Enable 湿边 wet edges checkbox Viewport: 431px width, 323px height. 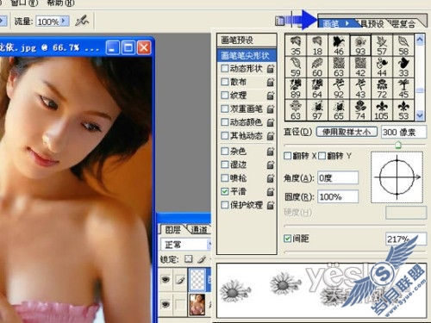pos(225,165)
